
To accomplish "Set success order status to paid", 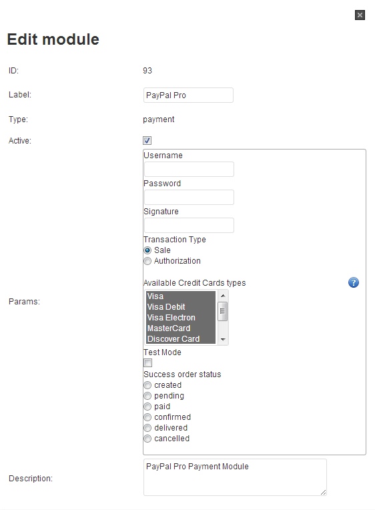I will [x=147, y=407].
